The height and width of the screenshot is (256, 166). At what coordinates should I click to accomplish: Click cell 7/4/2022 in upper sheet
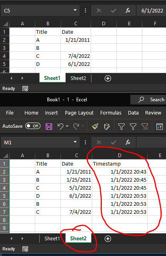tap(76, 56)
